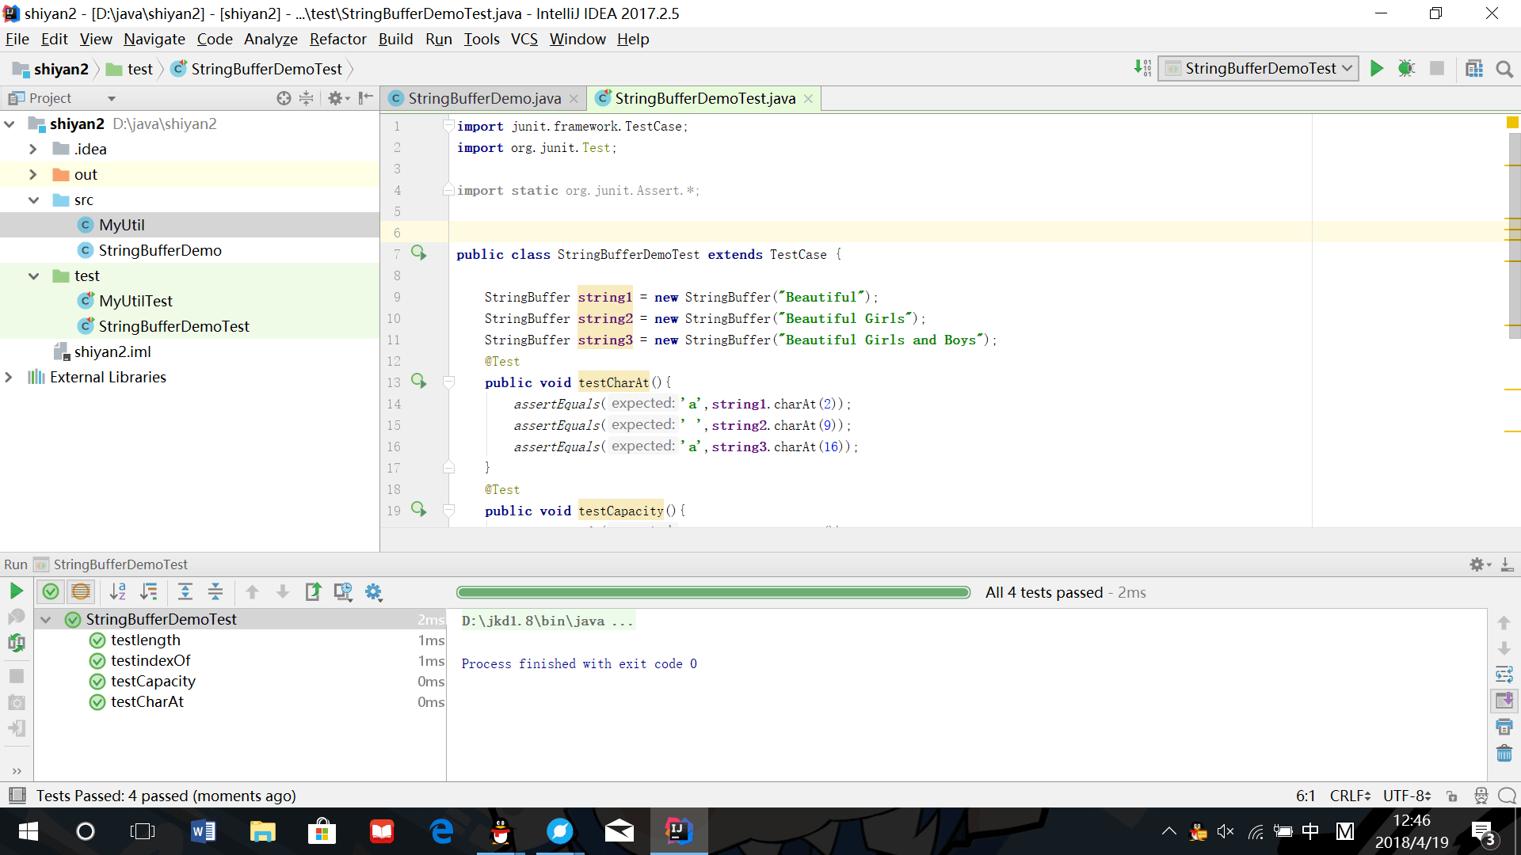Select testindexOf test result
This screenshot has width=1521, height=855.
click(151, 661)
